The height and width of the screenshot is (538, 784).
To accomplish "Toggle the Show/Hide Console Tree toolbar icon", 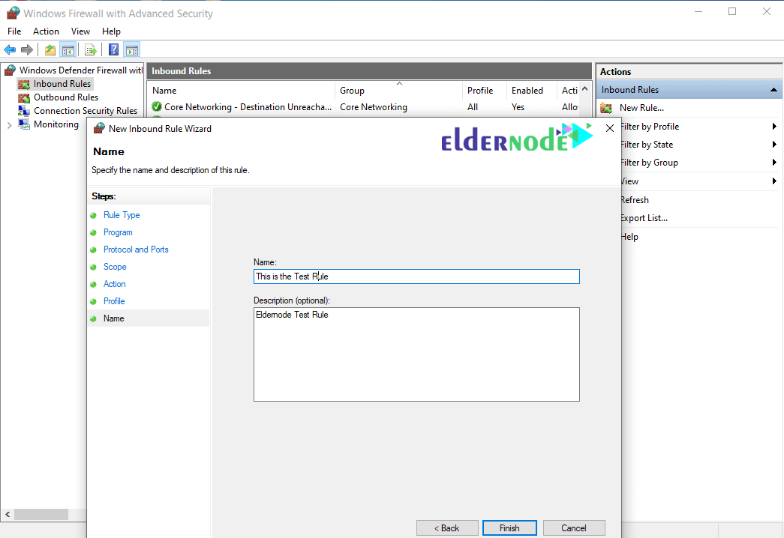I will [68, 49].
